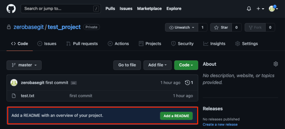This screenshot has width=285, height=129.
Task: Expand commit details ellipsis button
Action: coord(74,83)
